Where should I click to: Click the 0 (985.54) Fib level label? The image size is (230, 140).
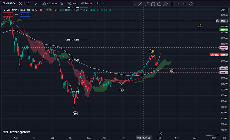[x=74, y=92]
